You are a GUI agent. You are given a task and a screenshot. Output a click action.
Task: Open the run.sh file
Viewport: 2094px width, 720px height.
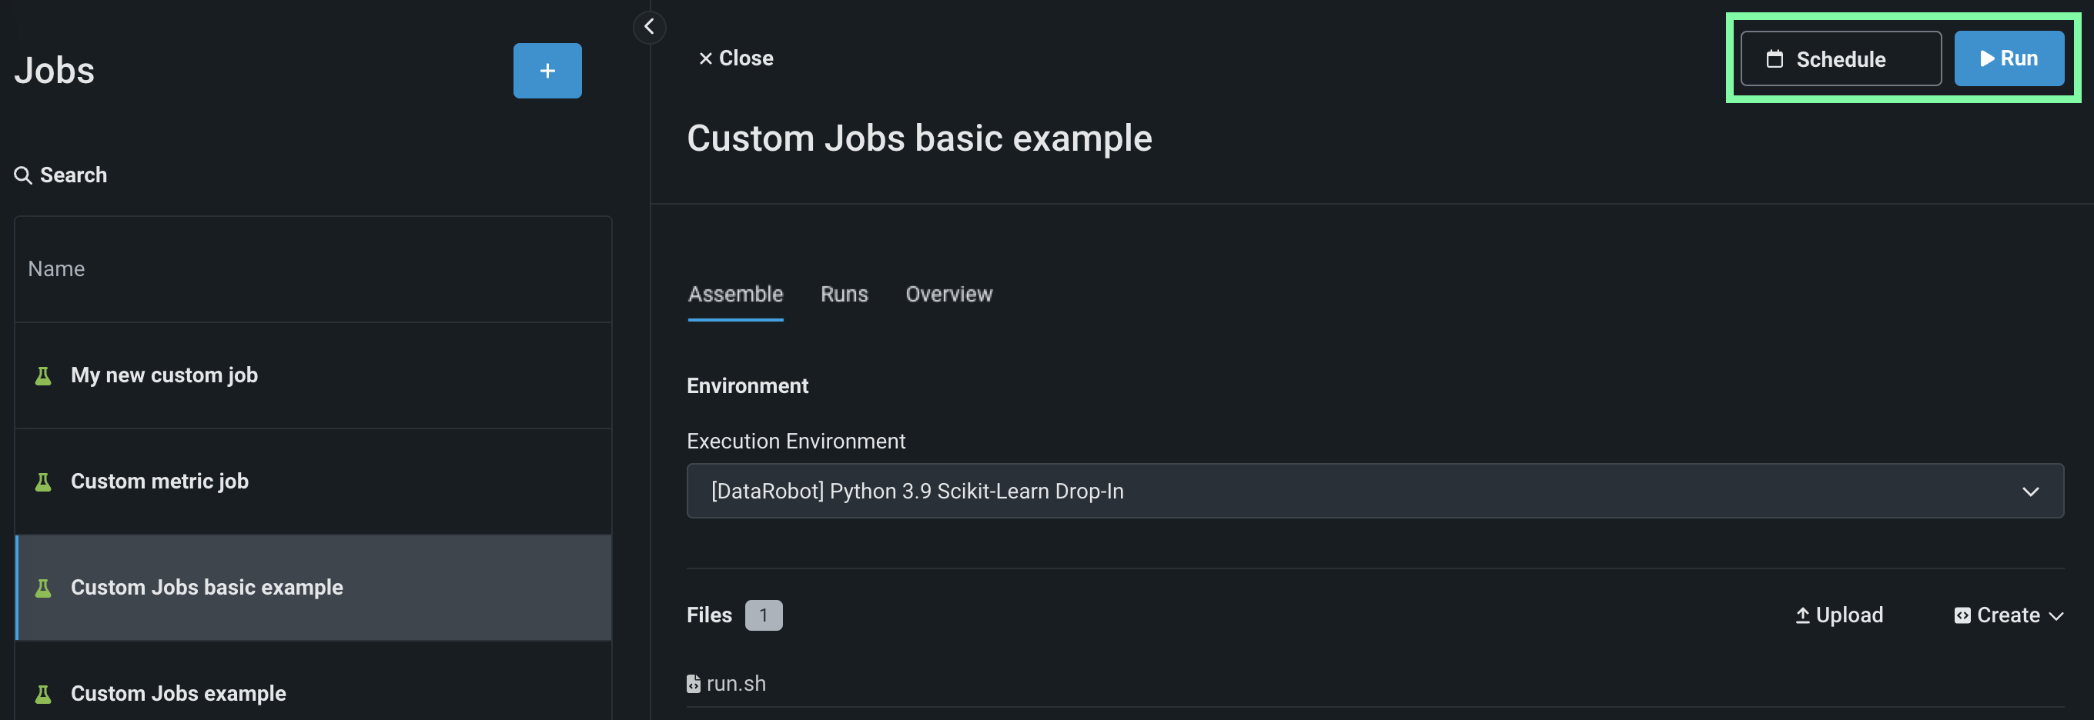pyautogui.click(x=736, y=685)
